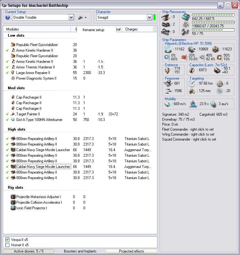
Task: Click the Projectile Metastasis Adjuster I rig icon
Action: click(x=13, y=197)
